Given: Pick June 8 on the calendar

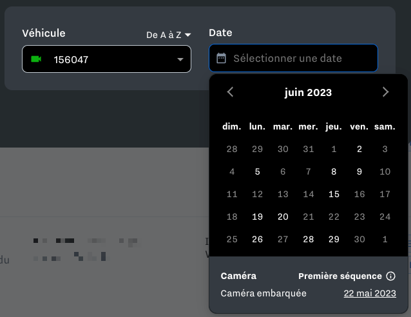Looking at the screenshot, I should 334,172.
